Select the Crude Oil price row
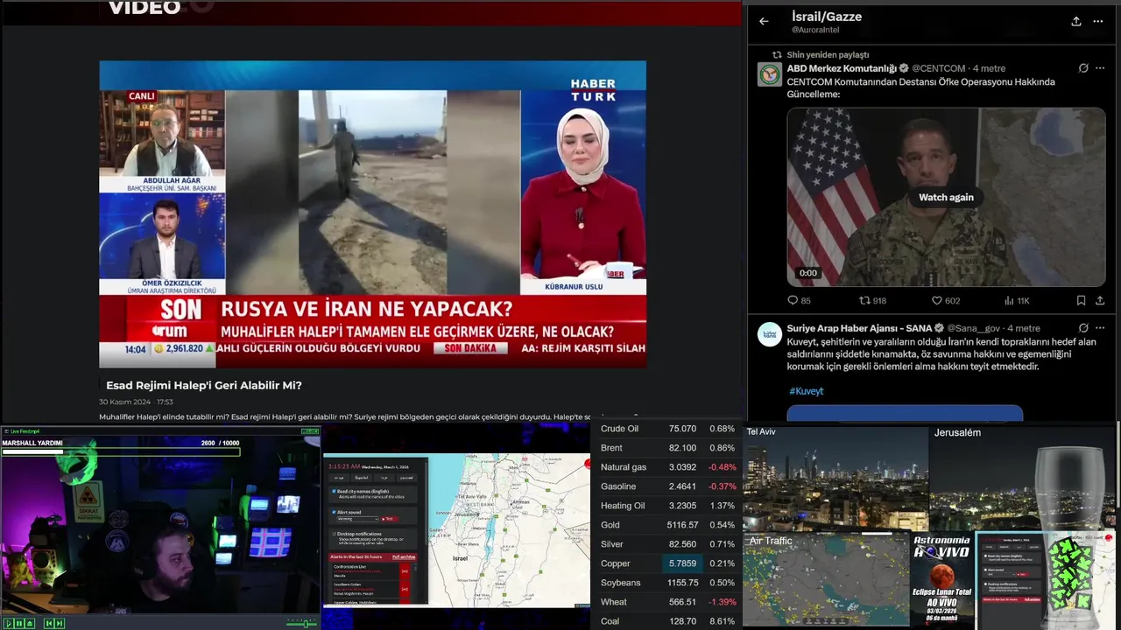The height and width of the screenshot is (630, 1121). 667,429
